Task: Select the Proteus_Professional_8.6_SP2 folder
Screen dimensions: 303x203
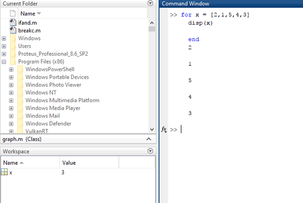Action: point(53,54)
